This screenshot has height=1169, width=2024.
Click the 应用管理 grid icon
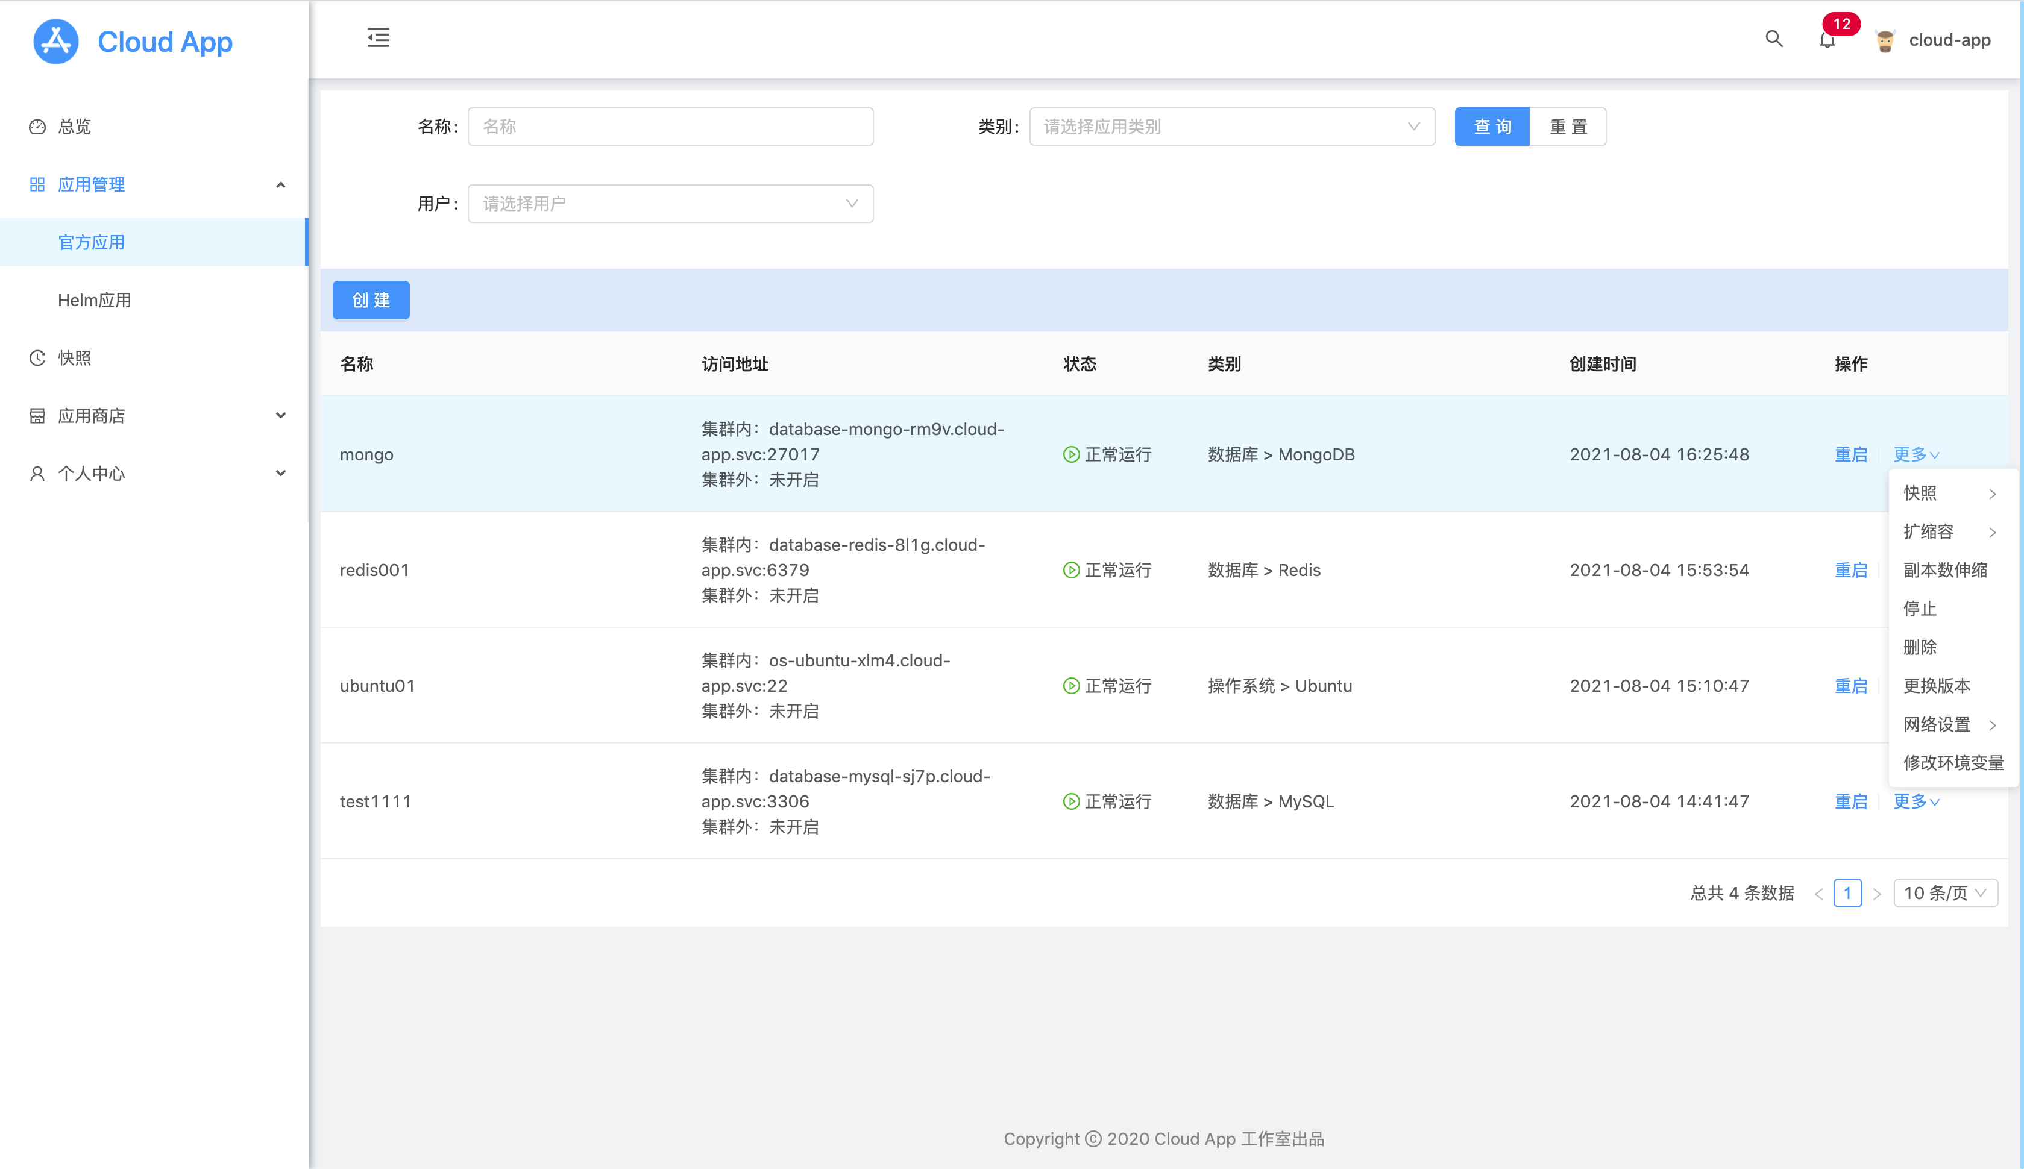pyautogui.click(x=37, y=184)
